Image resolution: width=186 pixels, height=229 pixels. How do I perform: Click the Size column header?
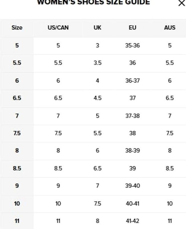pos(17,28)
